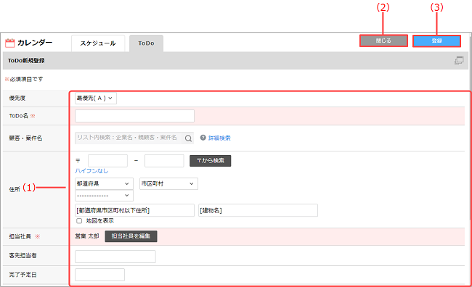472x287 pixels.
Task: Click the magnifier search icon in 顧客・案件名 field
Action: 188,138
